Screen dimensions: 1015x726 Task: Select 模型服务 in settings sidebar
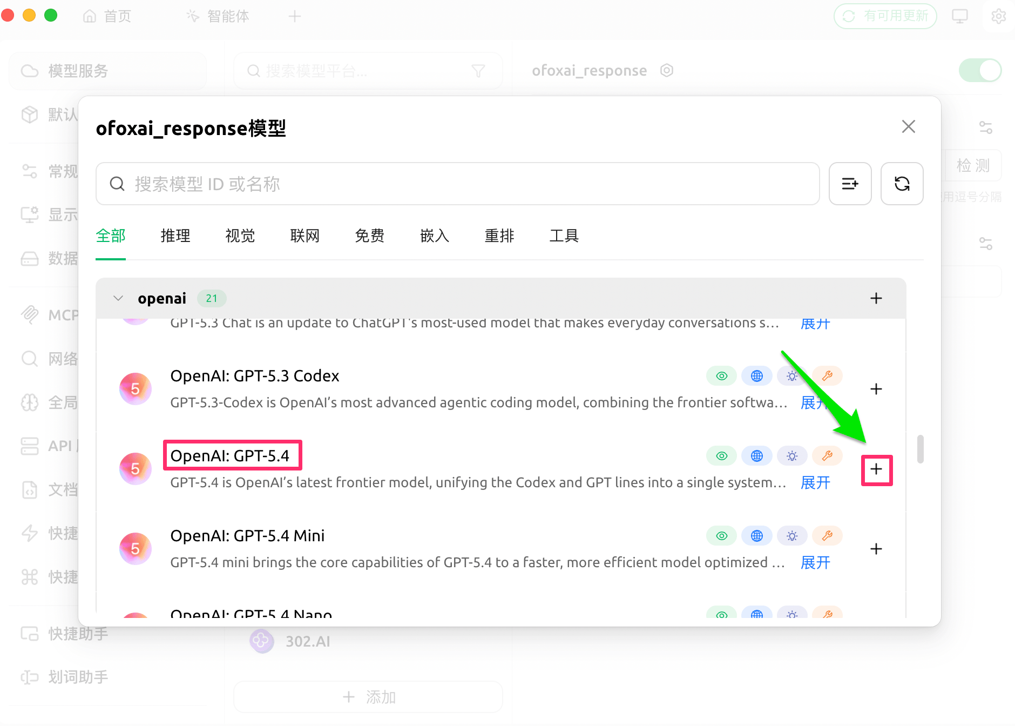107,71
